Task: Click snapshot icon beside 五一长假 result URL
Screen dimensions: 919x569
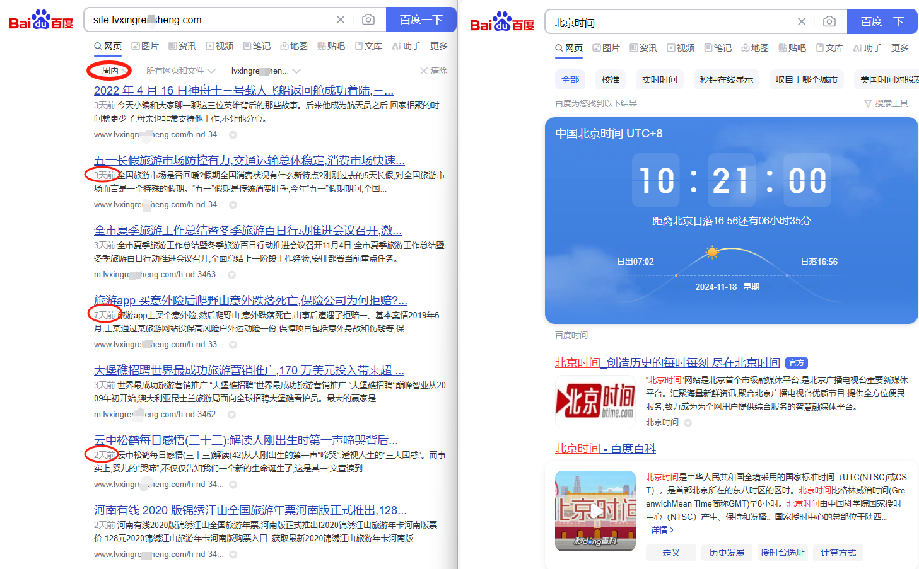Action: click(x=233, y=205)
